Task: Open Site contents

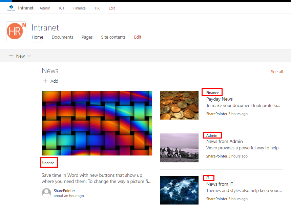Action: pos(113,37)
